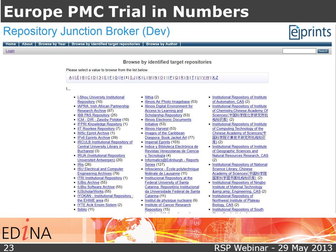Click the EPrints logo
The height and width of the screenshot is (252, 336).
tap(310, 32)
